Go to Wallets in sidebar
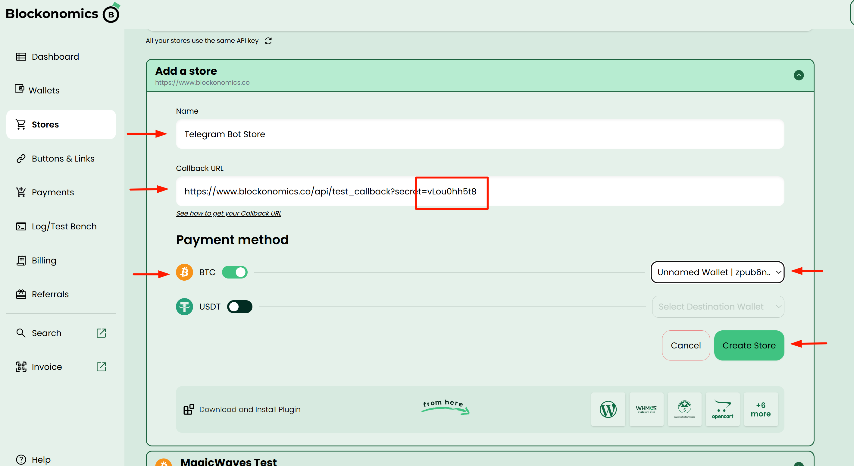The image size is (854, 466). [44, 90]
